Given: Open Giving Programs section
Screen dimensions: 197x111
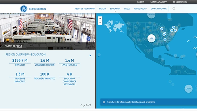Looking at the screenshot, I should [159, 9].
